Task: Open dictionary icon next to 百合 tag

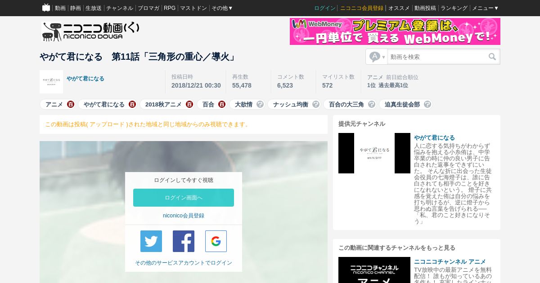Action: point(222,104)
